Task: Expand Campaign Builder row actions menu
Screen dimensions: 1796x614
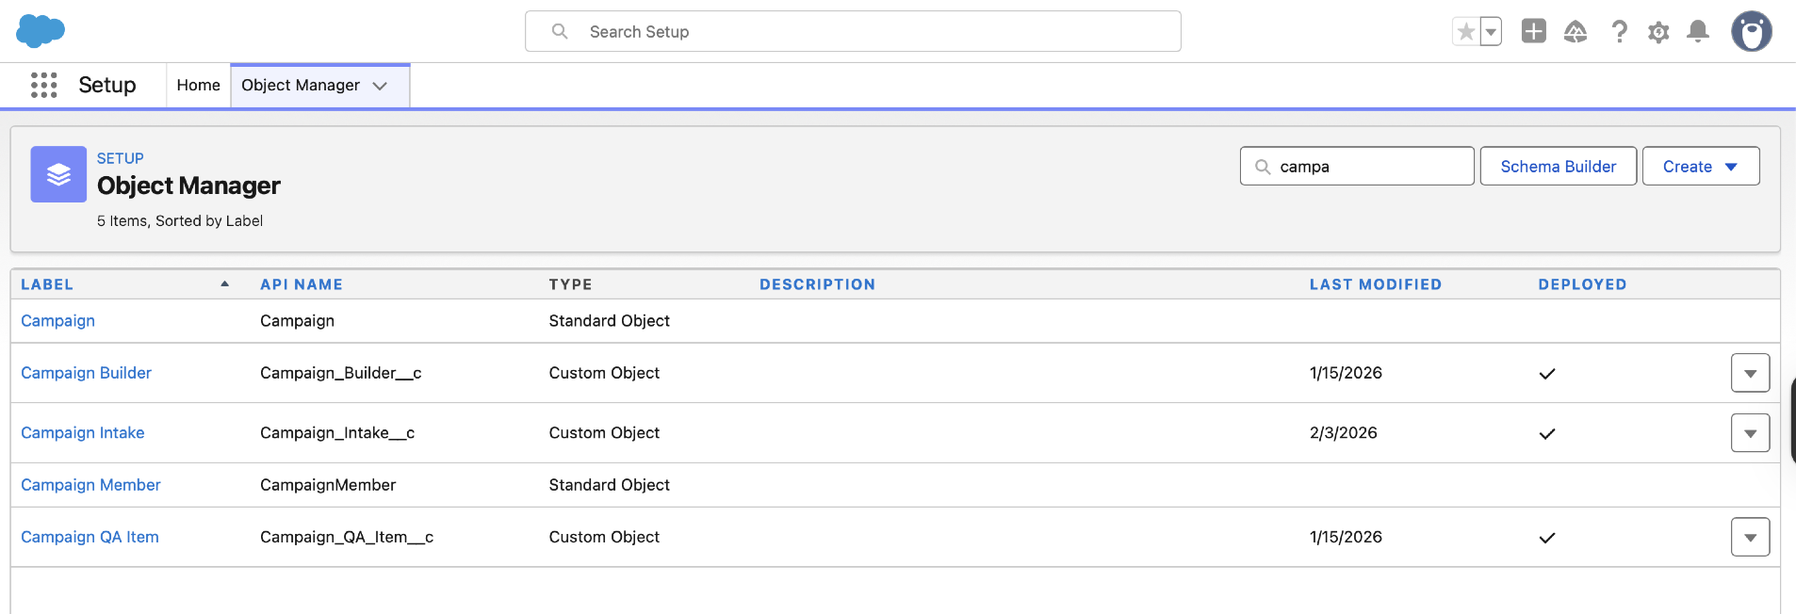Action: [1750, 373]
